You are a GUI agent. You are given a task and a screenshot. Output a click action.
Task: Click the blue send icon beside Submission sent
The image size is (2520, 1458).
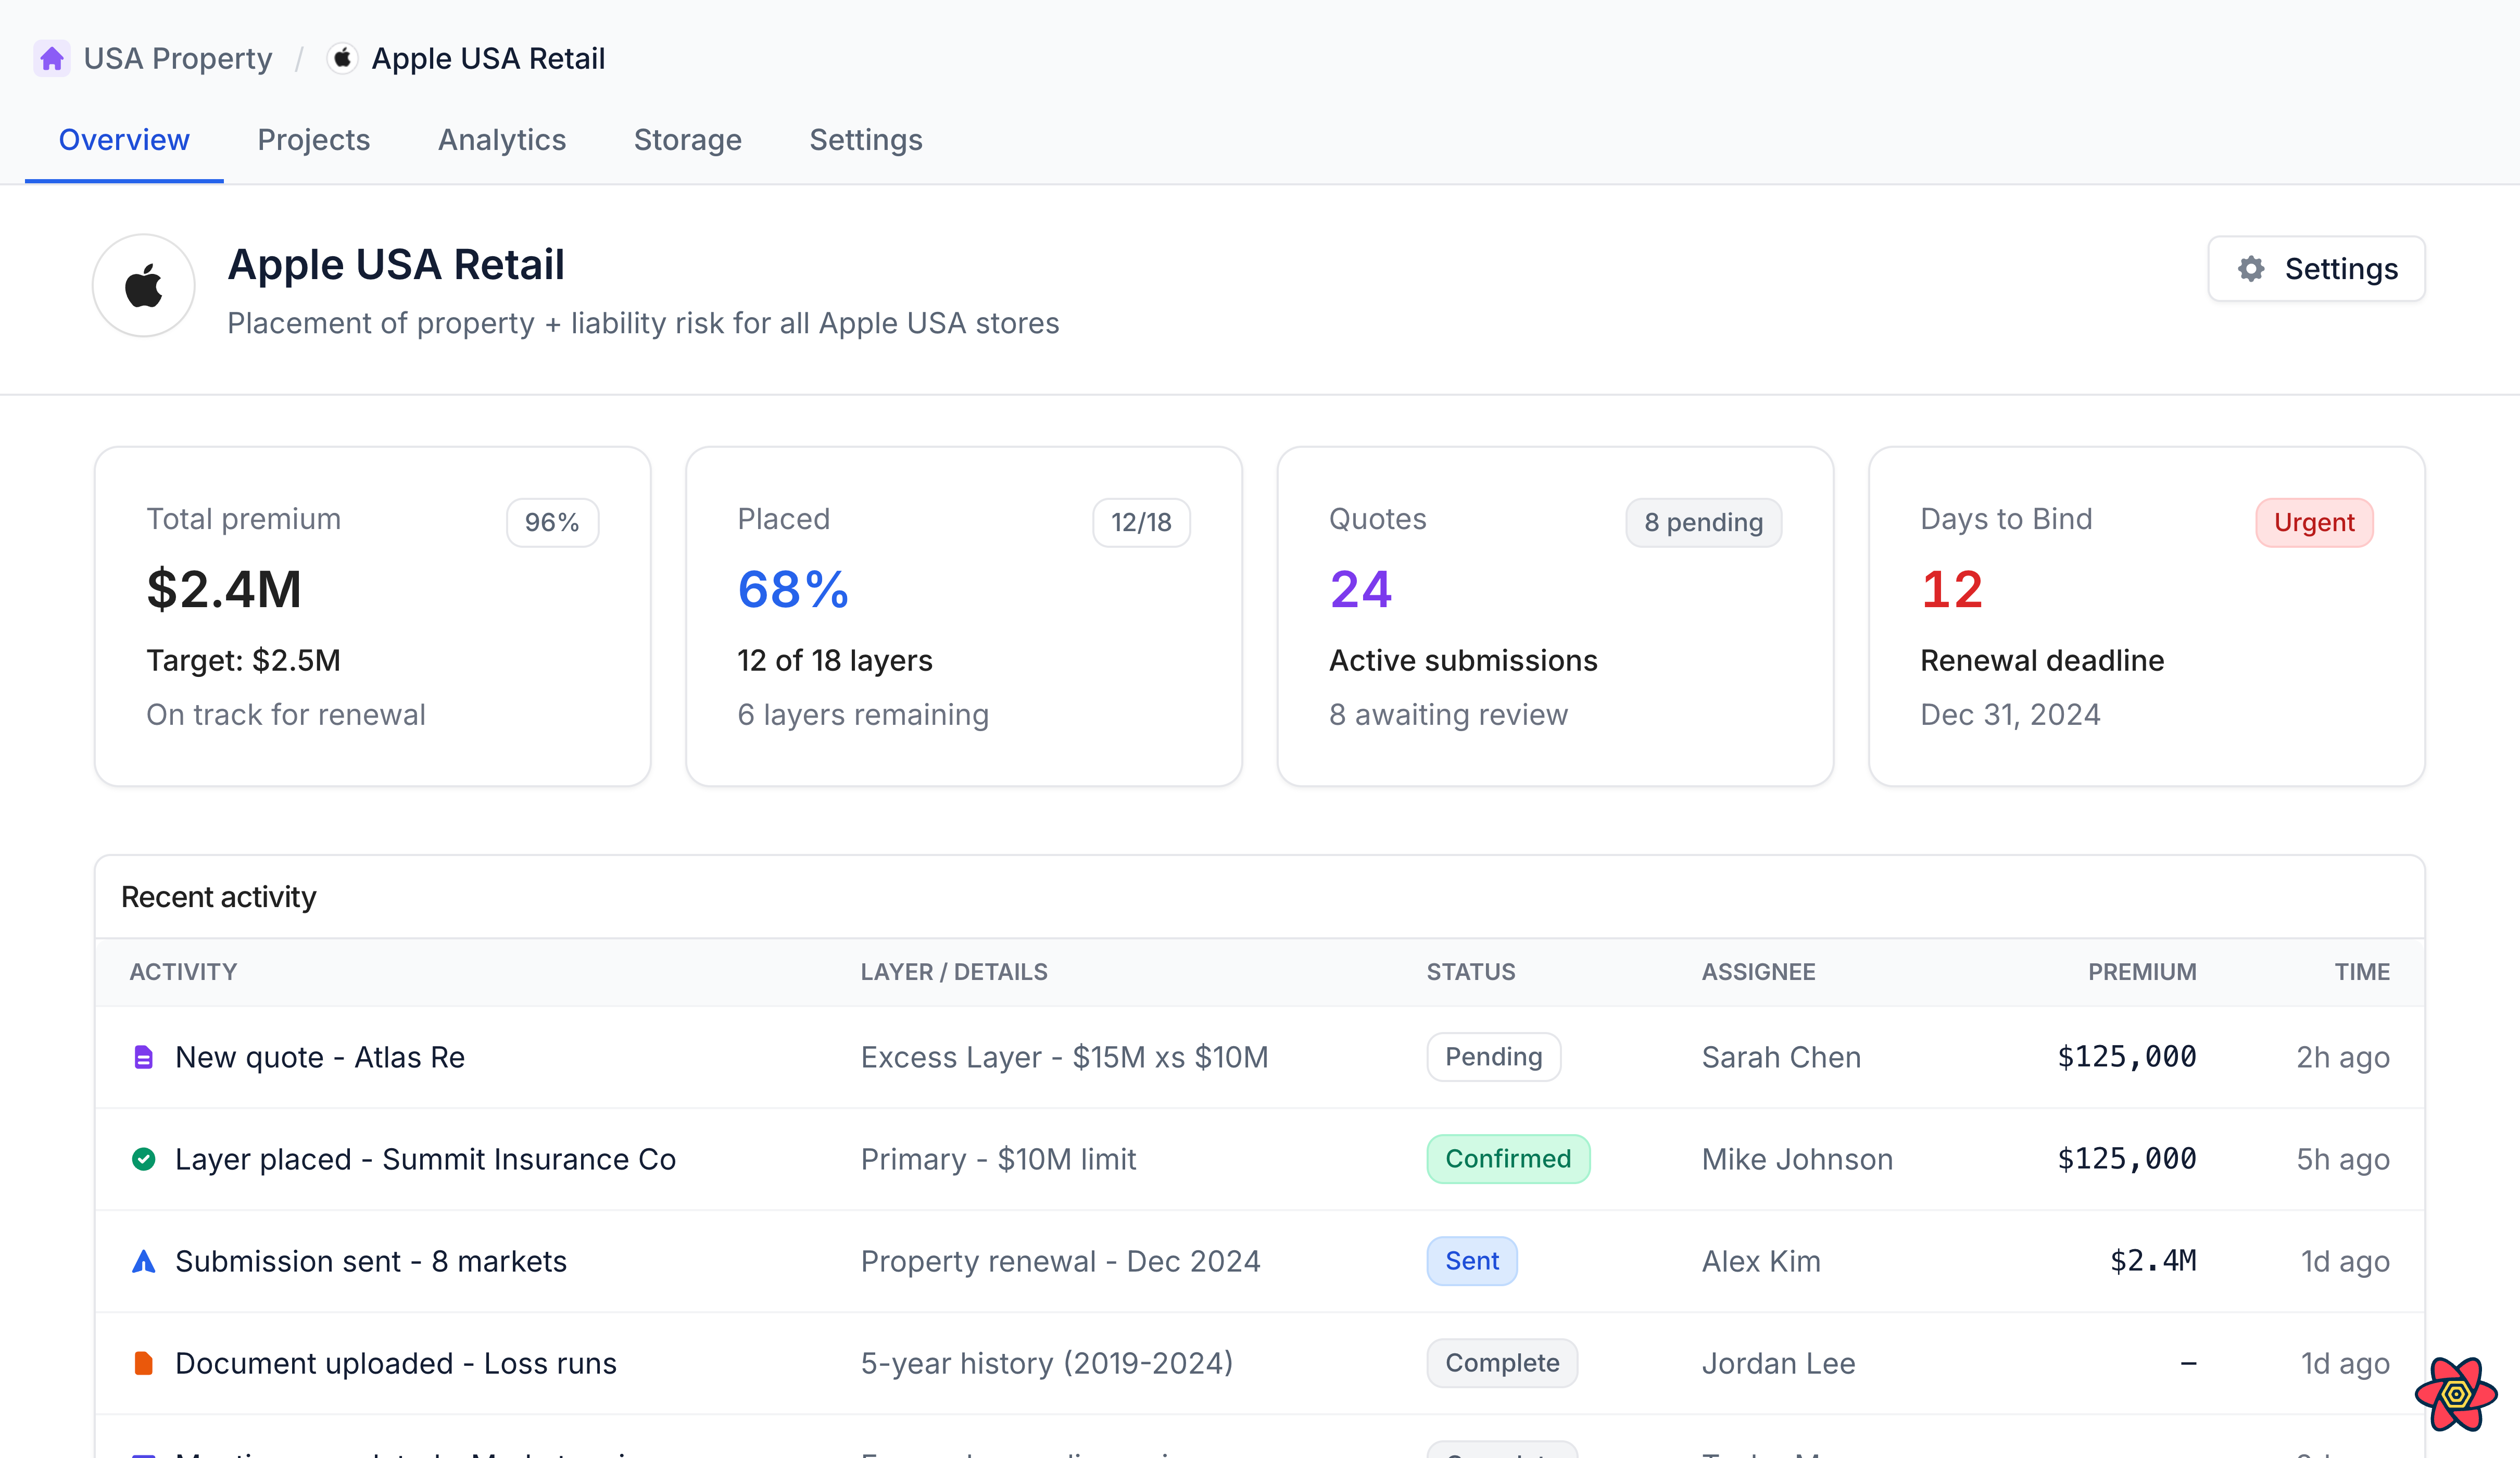pos(144,1261)
